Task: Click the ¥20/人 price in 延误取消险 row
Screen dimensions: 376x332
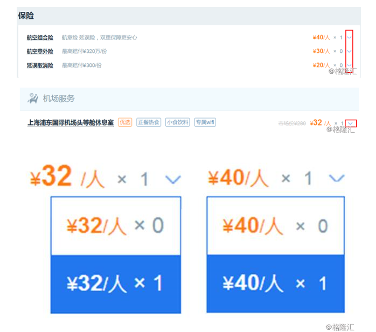Action: pyautogui.click(x=322, y=65)
